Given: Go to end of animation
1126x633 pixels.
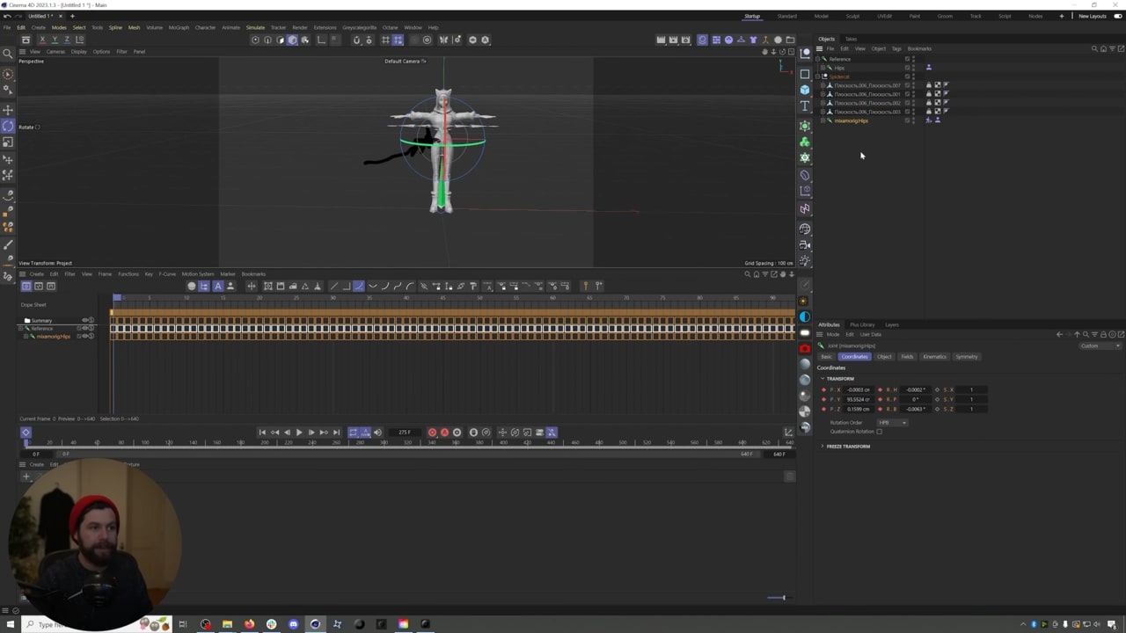Looking at the screenshot, I should point(336,433).
